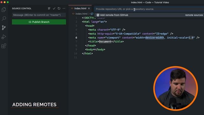204x115 pixels.
Task: Click the commit checkmark icon
Action: [54, 9]
